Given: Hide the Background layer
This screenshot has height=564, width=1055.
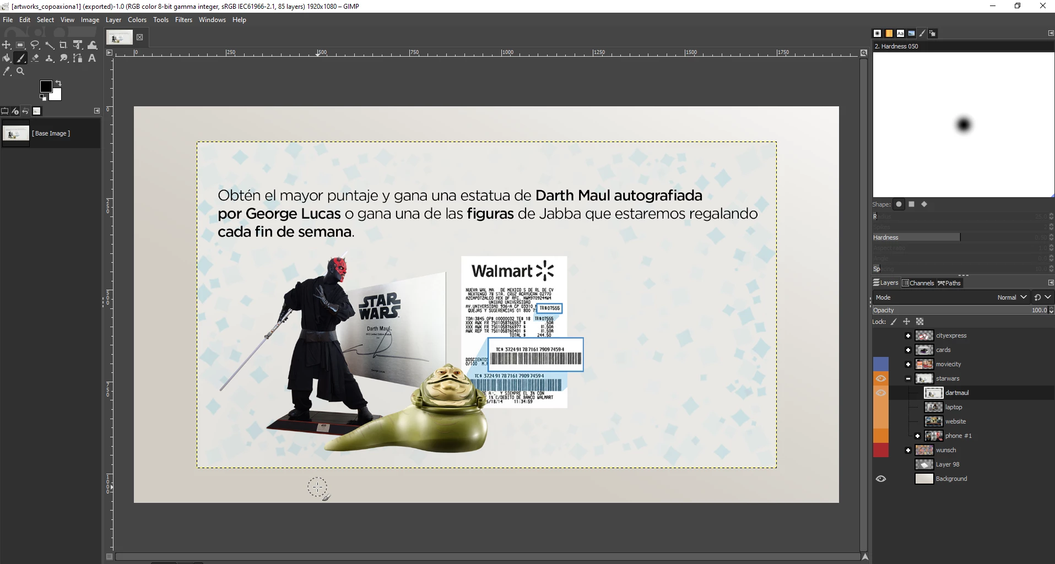Looking at the screenshot, I should point(881,479).
